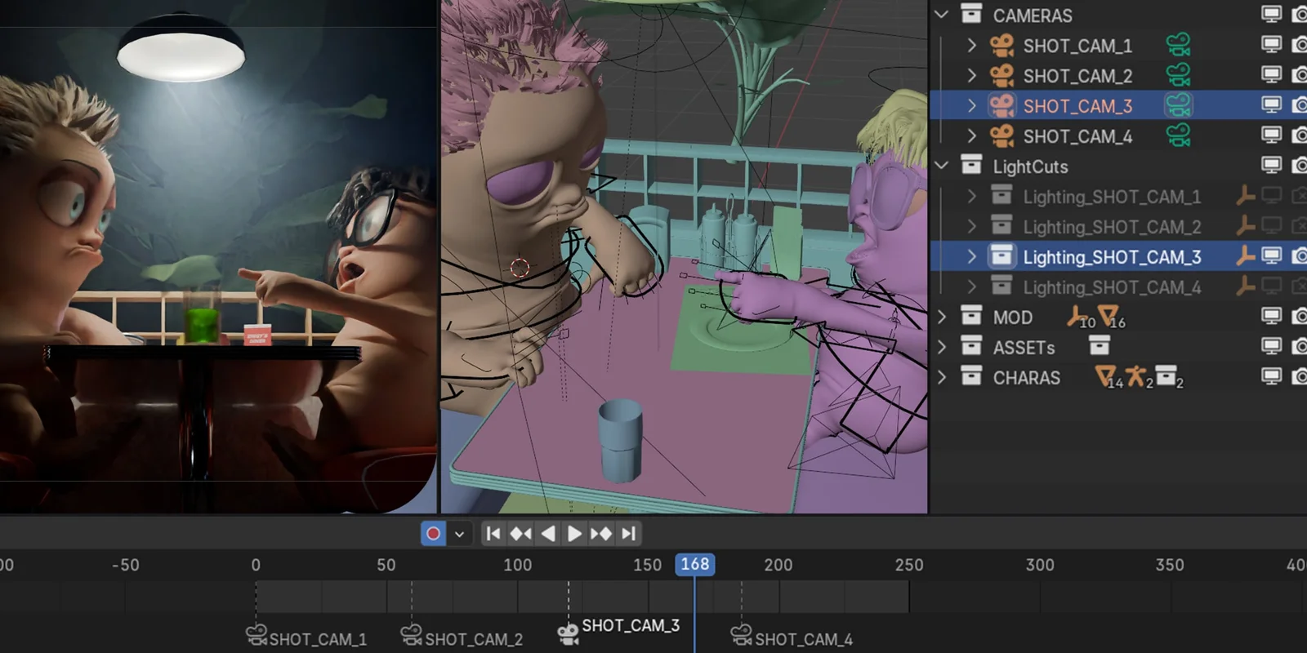Click the MOD collection icon
1307x653 pixels.
(971, 317)
